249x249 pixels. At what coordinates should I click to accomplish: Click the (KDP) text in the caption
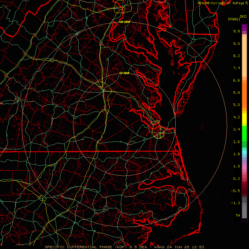(121, 247)
